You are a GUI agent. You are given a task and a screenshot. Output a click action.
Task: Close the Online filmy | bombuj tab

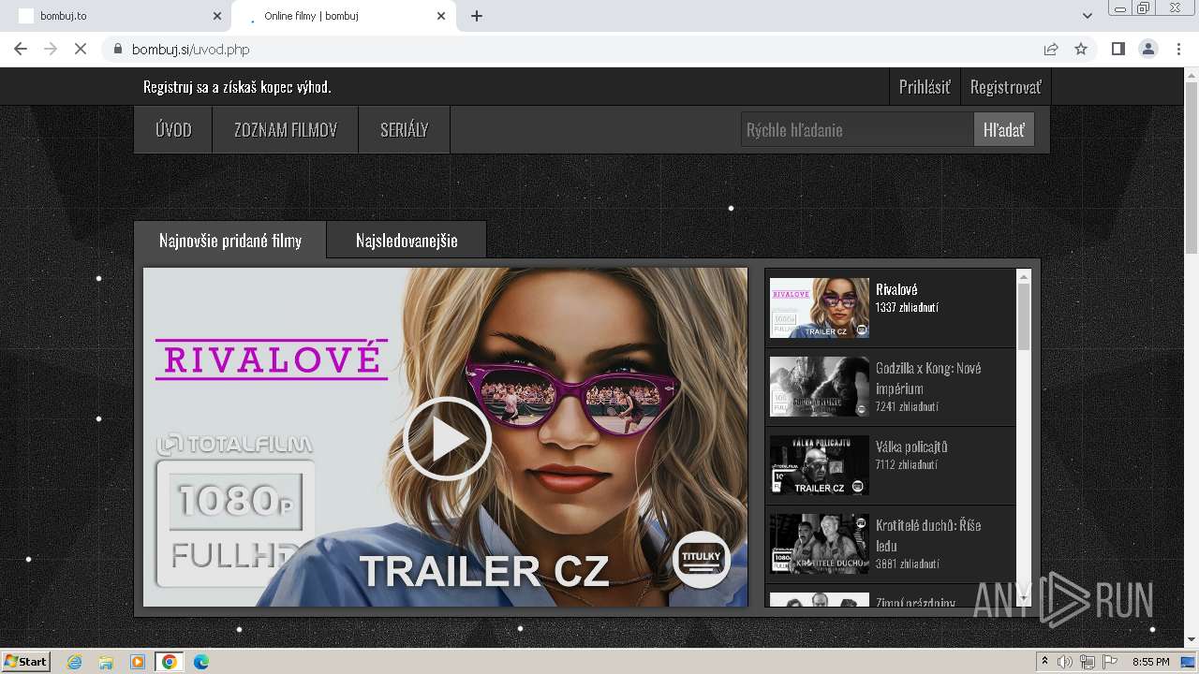pos(441,16)
